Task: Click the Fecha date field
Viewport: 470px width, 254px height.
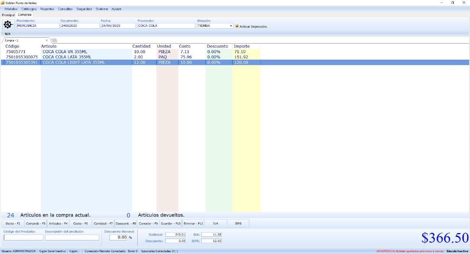Action: pos(118,26)
